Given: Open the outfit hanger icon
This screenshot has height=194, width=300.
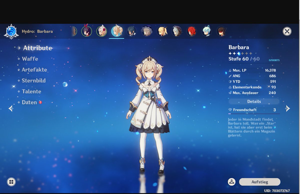Looking at the screenshot, I should pos(232,182).
